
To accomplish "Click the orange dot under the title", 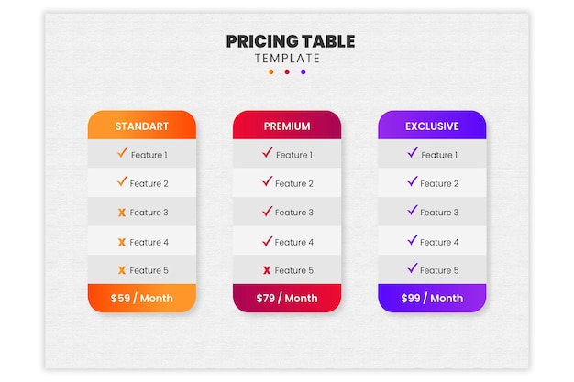I will 270,72.
